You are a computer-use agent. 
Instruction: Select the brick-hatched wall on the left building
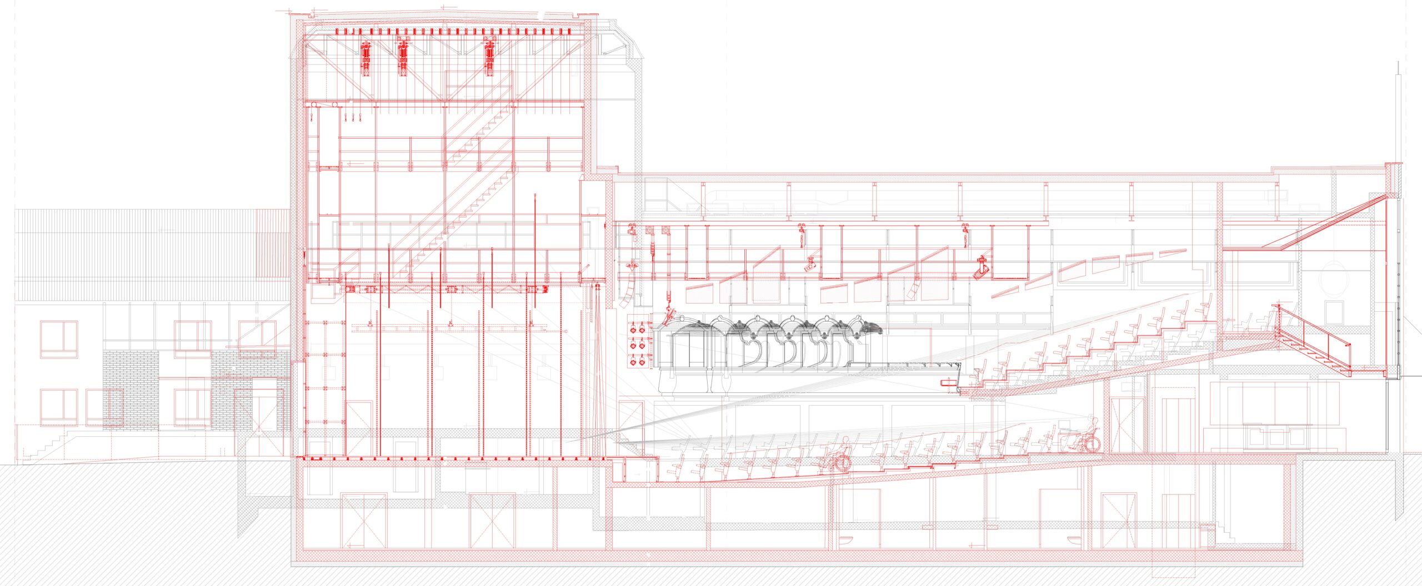[x=131, y=390]
